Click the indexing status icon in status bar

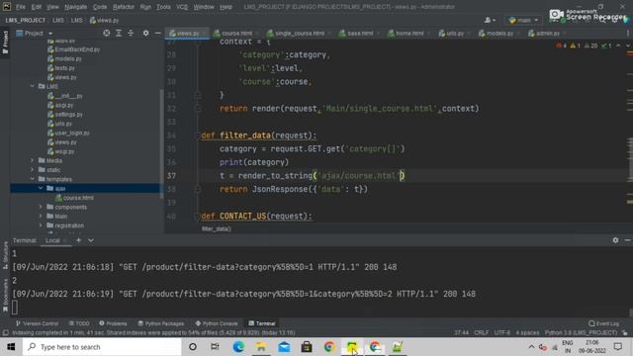tap(5, 332)
